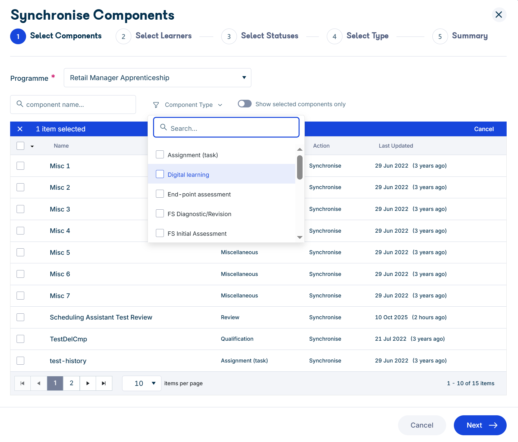Sort by Last Updated column header
Image resolution: width=518 pixels, height=442 pixels.
point(396,146)
